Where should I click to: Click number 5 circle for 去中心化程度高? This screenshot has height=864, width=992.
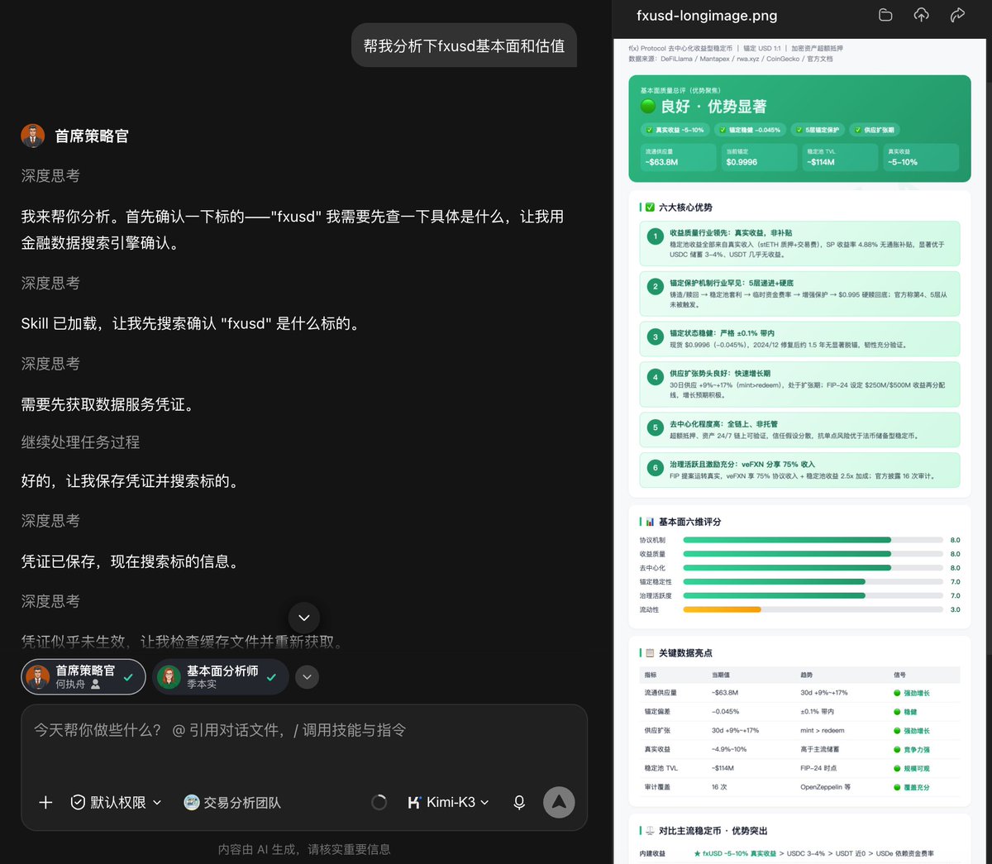[656, 427]
